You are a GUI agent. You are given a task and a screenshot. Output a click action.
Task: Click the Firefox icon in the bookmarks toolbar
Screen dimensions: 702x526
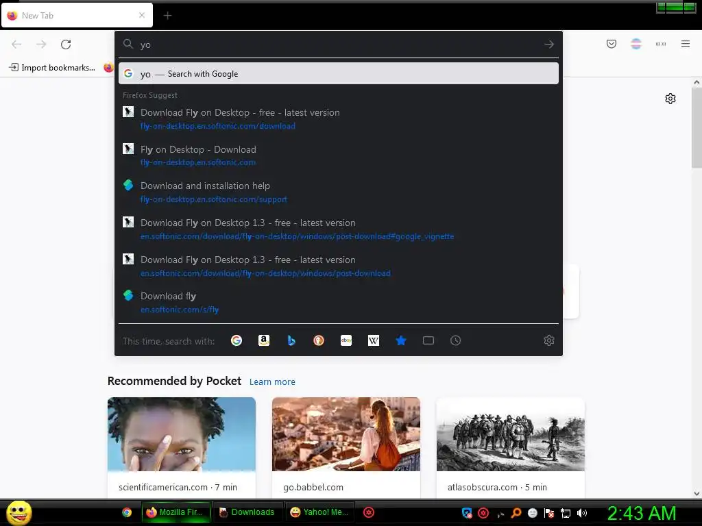point(108,68)
